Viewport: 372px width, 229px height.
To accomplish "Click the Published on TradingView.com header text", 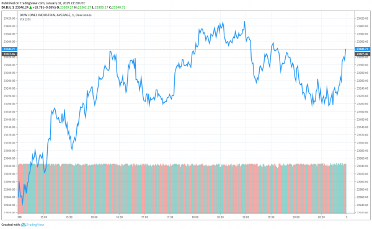I will click(43, 3).
